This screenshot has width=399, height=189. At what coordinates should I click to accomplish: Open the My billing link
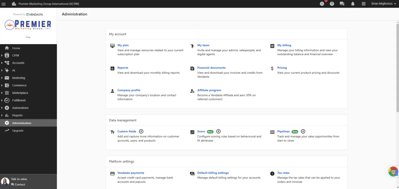click(x=284, y=45)
